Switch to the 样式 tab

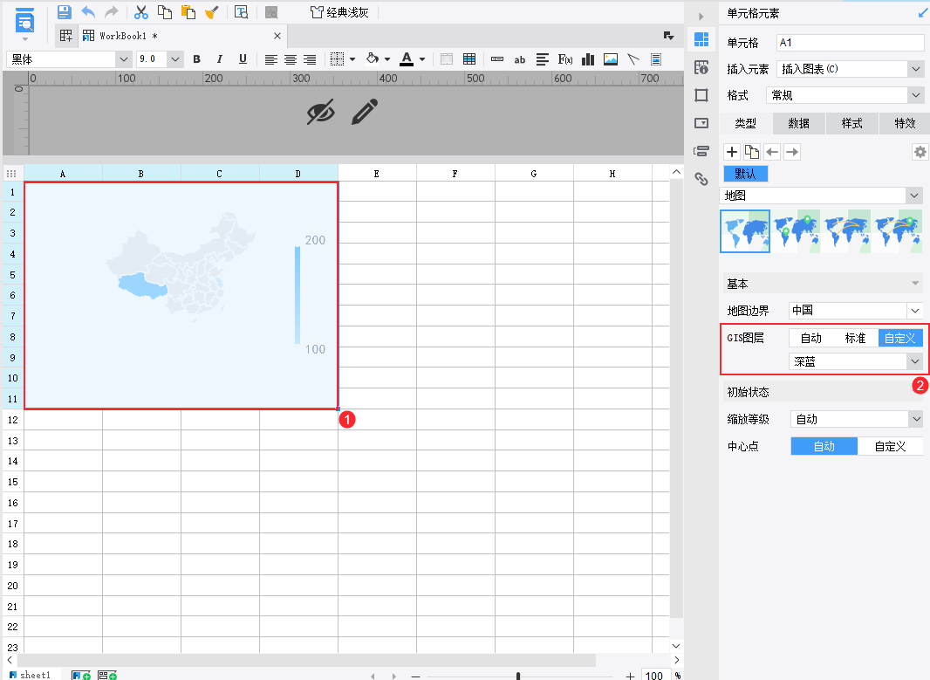(x=851, y=123)
